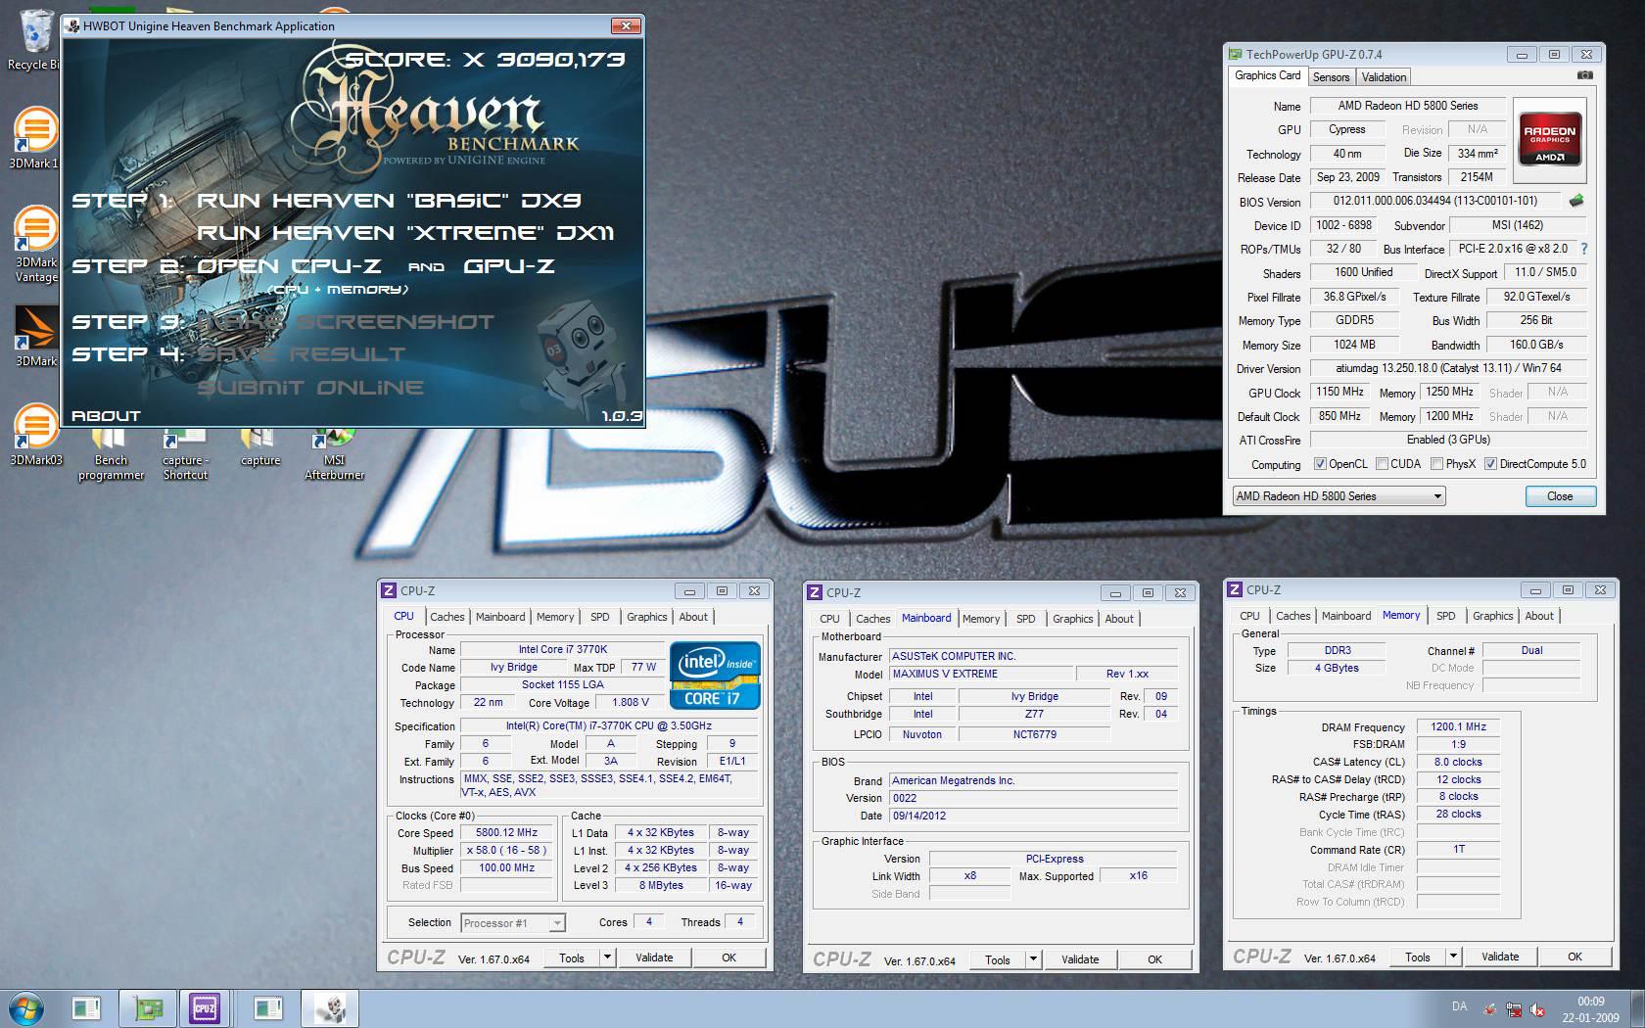1645x1028 pixels.
Task: Expand the Tools arrow in CPU-Z CPU window
Action: (607, 958)
